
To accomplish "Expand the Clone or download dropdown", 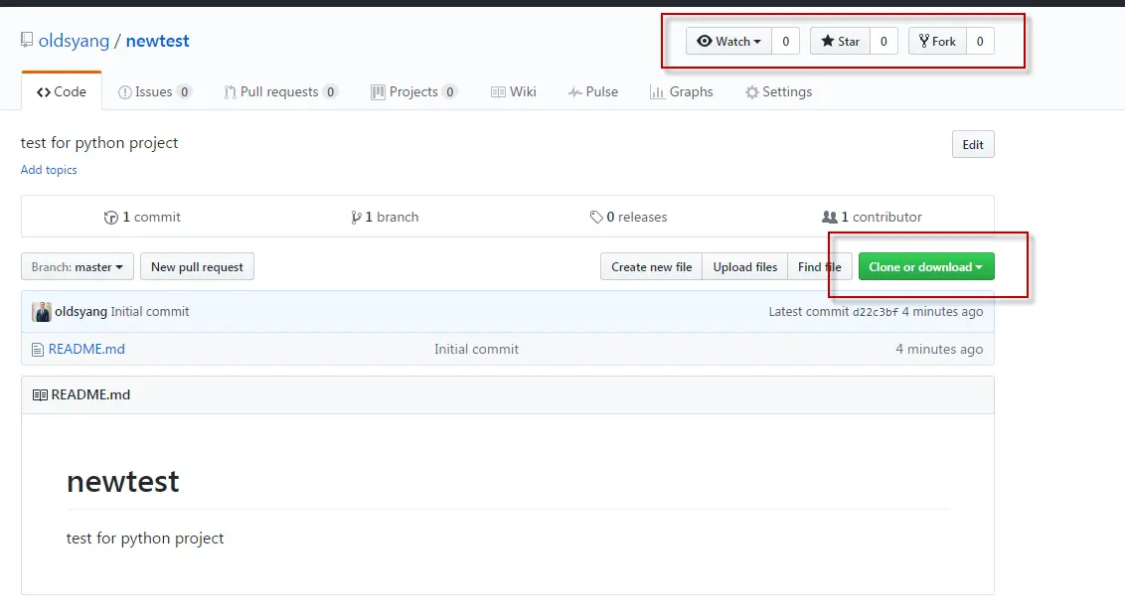I will click(x=926, y=266).
